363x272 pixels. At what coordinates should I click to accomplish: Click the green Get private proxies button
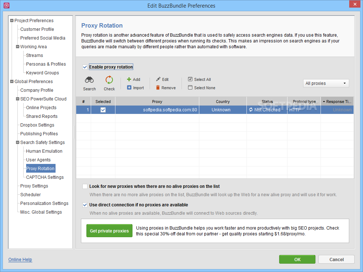click(109, 231)
